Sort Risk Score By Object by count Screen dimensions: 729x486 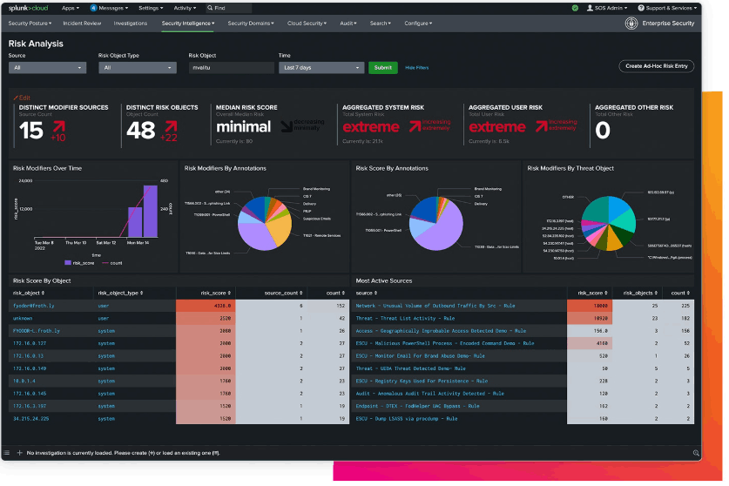pos(335,293)
